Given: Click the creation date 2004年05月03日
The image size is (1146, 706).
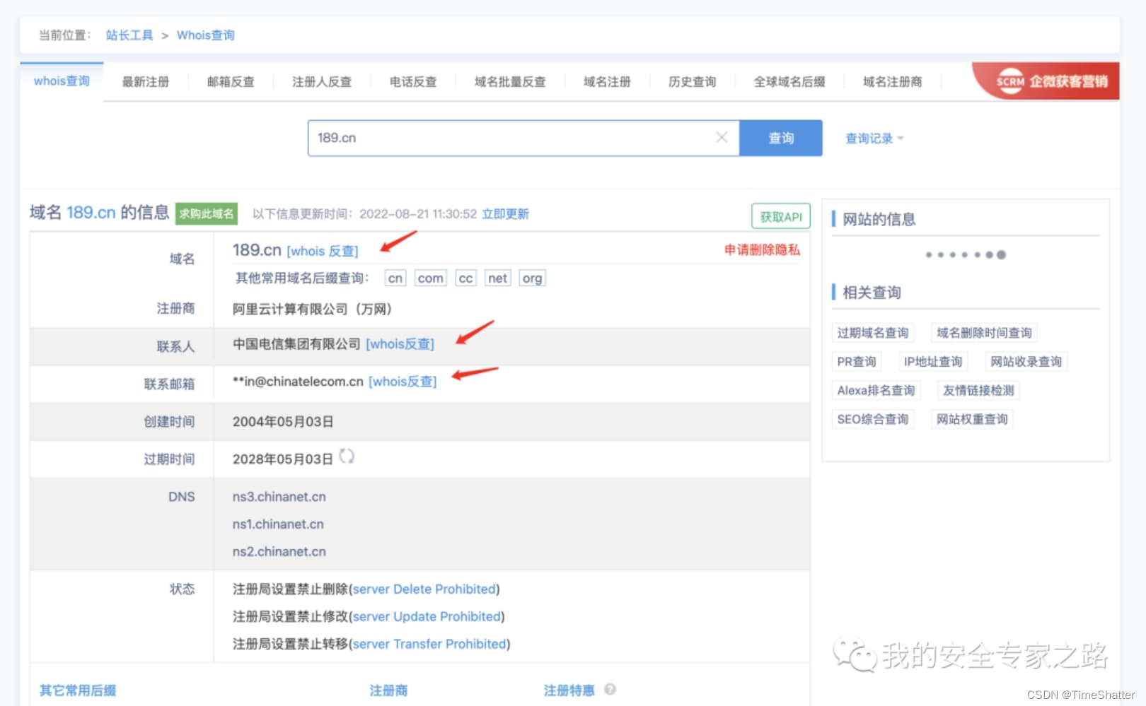Looking at the screenshot, I should pyautogui.click(x=283, y=422).
